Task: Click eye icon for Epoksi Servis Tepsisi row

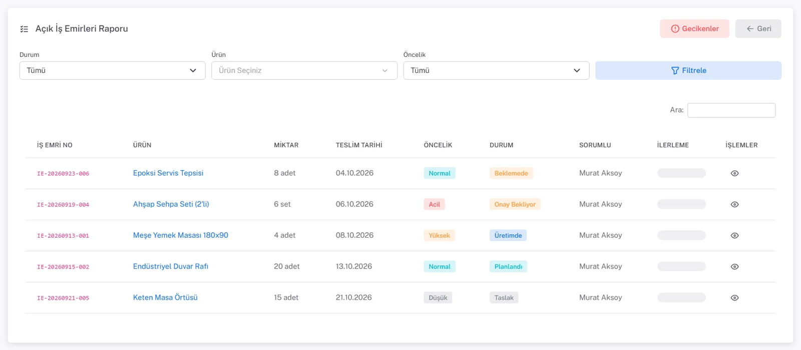Action: click(734, 173)
